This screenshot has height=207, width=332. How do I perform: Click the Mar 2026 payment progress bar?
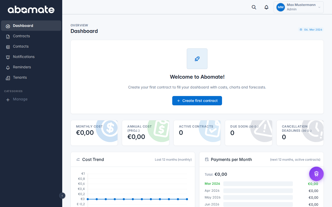(x=258, y=184)
